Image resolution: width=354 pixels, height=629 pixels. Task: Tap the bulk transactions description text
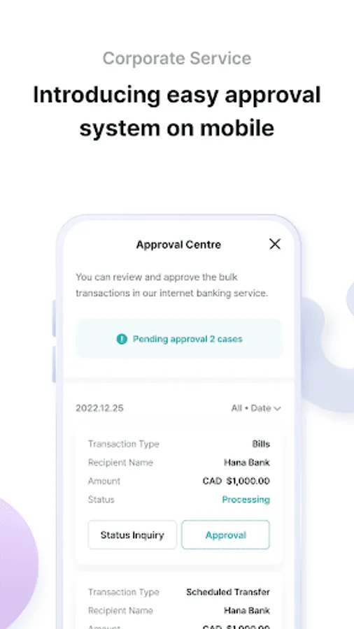[x=172, y=285]
